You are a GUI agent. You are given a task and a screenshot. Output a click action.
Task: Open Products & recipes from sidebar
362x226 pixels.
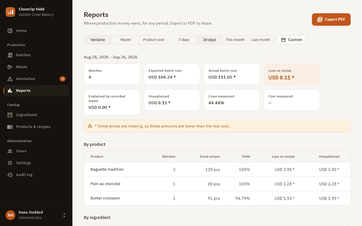coord(36,127)
